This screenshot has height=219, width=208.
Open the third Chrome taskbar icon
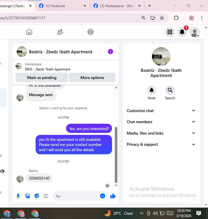[35, 213]
